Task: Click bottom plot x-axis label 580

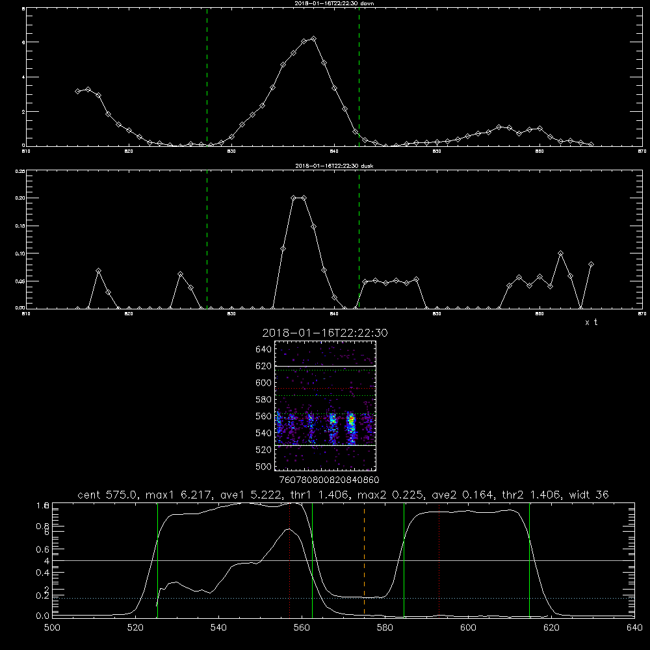Action: point(385,628)
